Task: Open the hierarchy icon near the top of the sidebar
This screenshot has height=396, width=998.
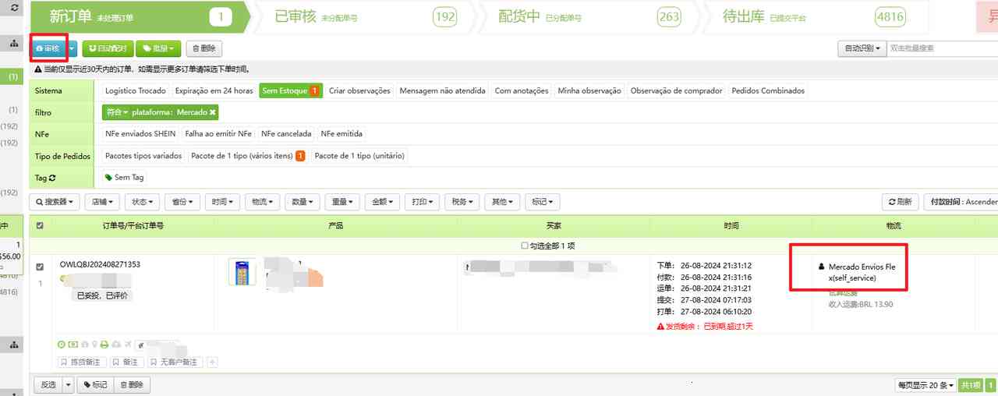Action: [x=14, y=44]
